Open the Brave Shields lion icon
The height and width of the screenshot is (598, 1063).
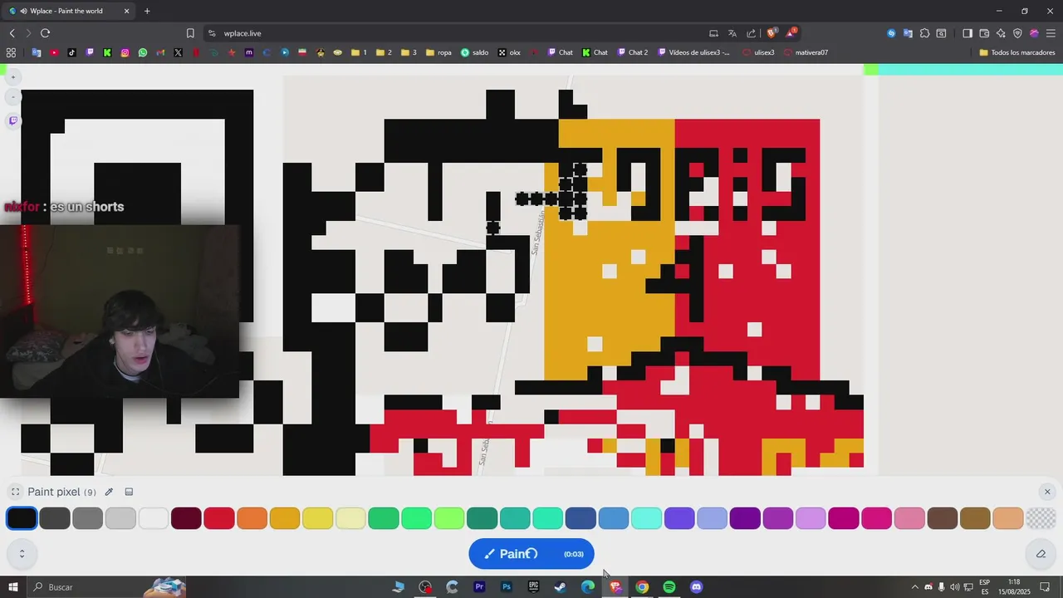click(x=772, y=33)
